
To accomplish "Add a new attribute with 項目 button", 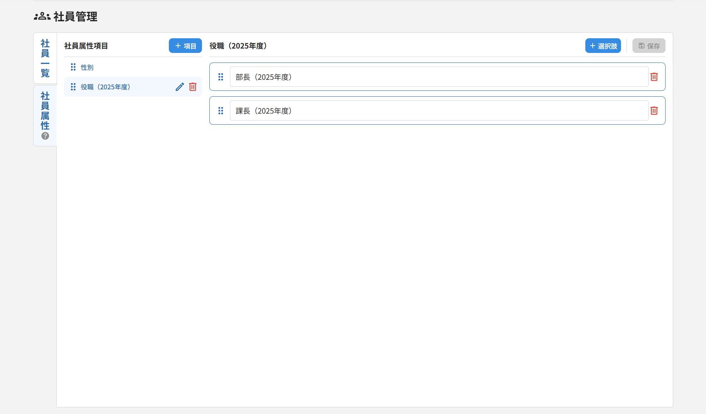I will (185, 46).
